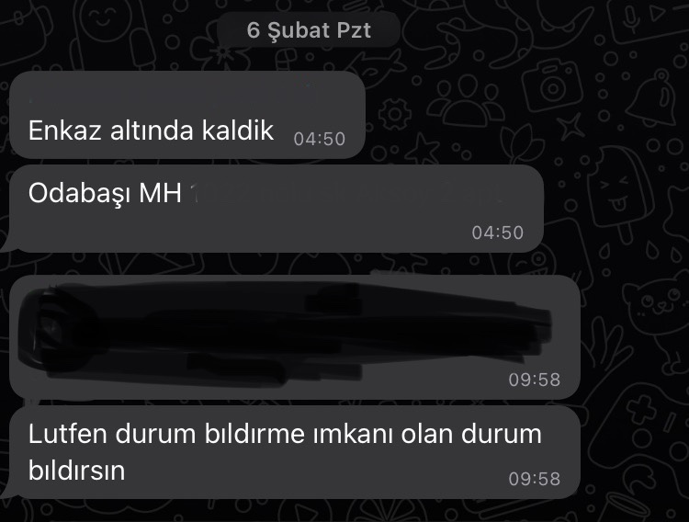Screen dimensions: 689x522
Task: Select the "Odabaşı MH" address message
Action: pos(277,209)
